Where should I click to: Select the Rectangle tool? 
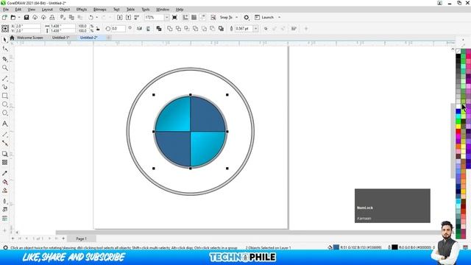pyautogui.click(x=5, y=96)
